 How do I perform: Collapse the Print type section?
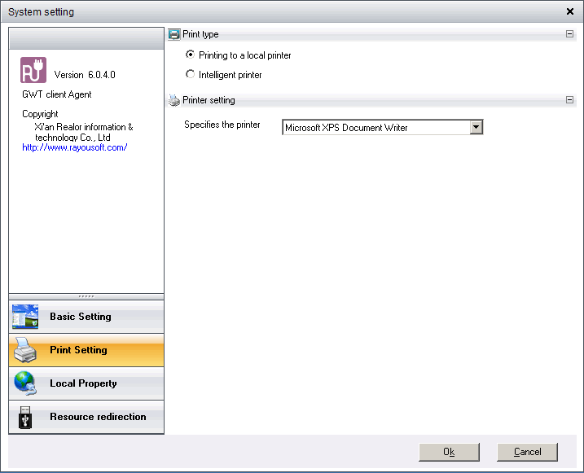pyautogui.click(x=569, y=34)
